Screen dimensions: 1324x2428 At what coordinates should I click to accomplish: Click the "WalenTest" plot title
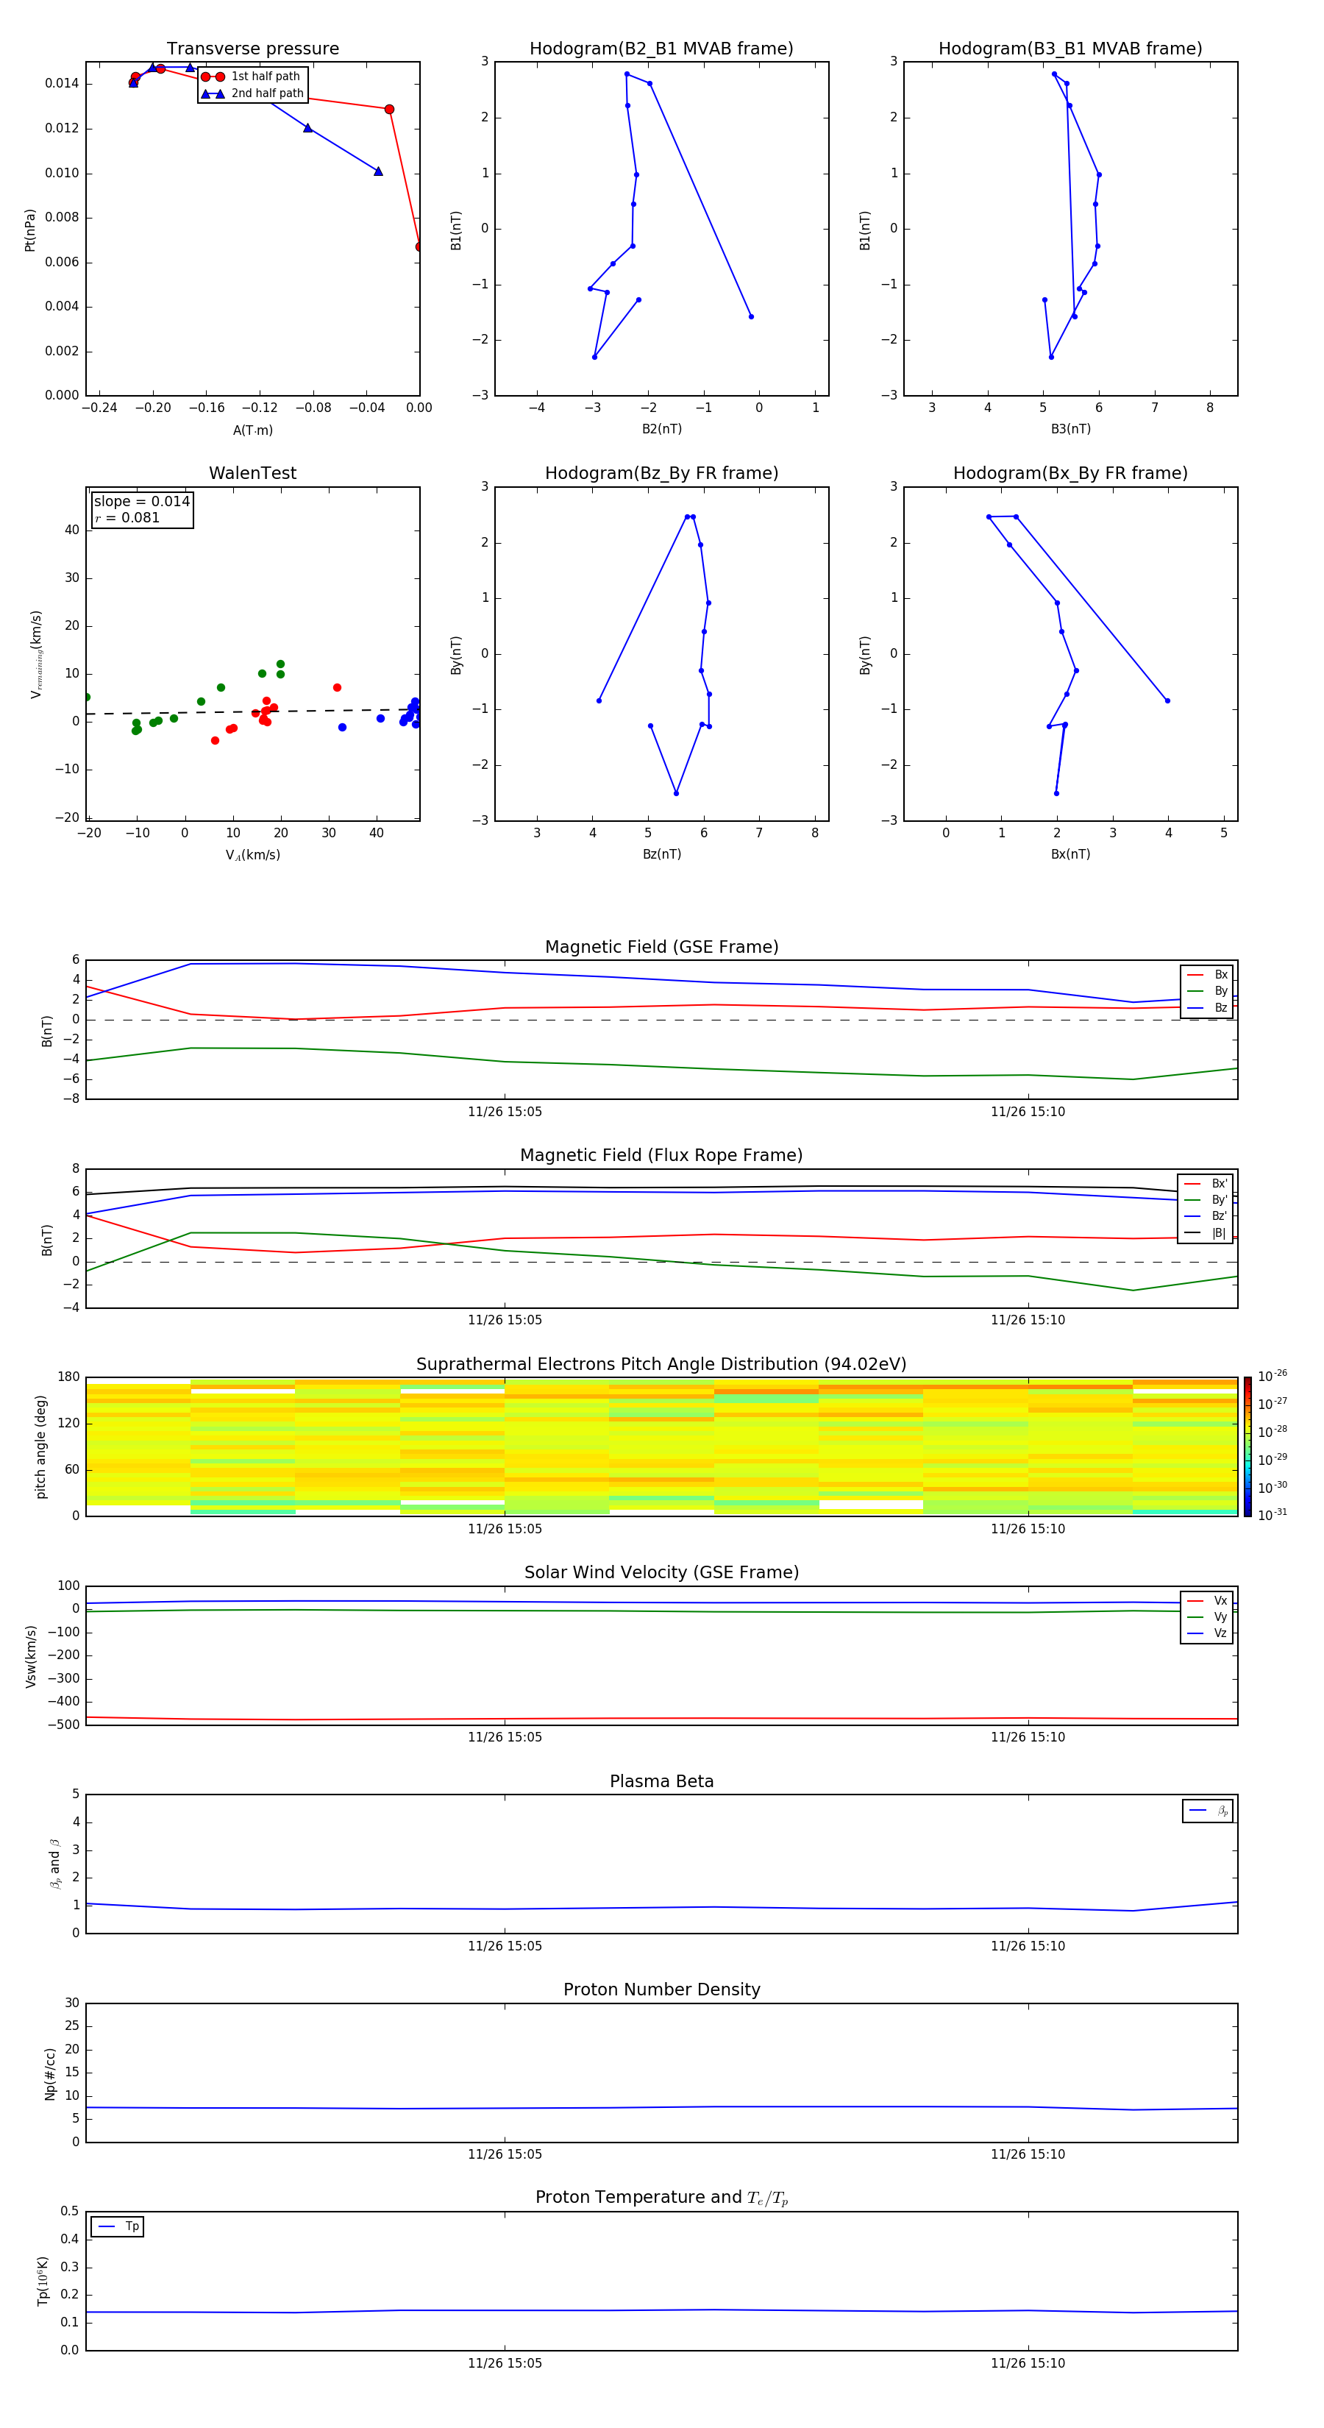pos(252,473)
